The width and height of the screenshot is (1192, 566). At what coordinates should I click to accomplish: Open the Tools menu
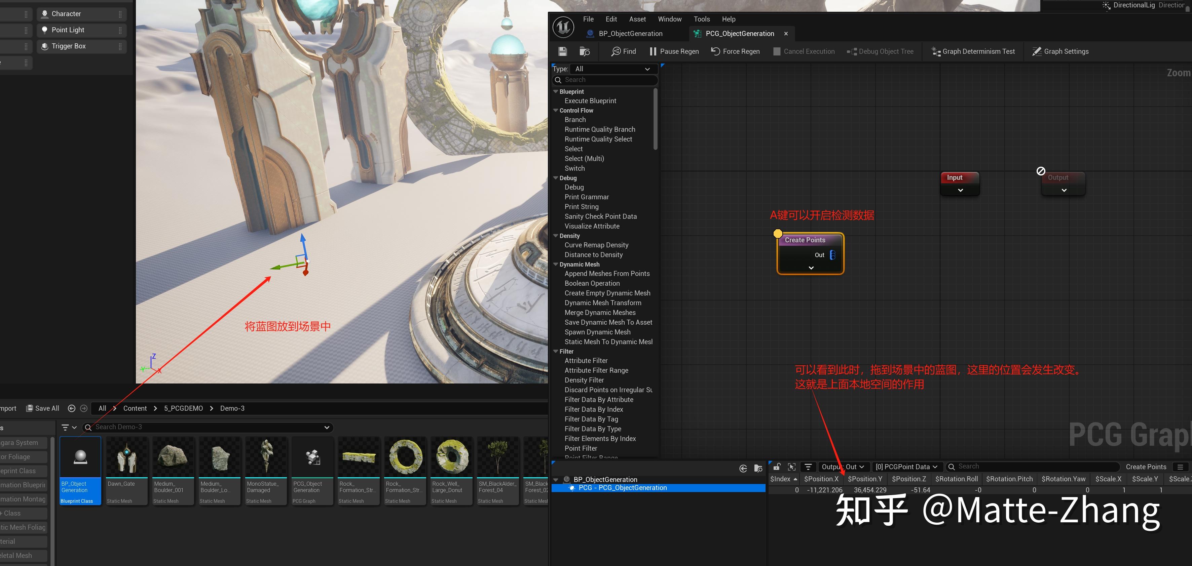(702, 19)
